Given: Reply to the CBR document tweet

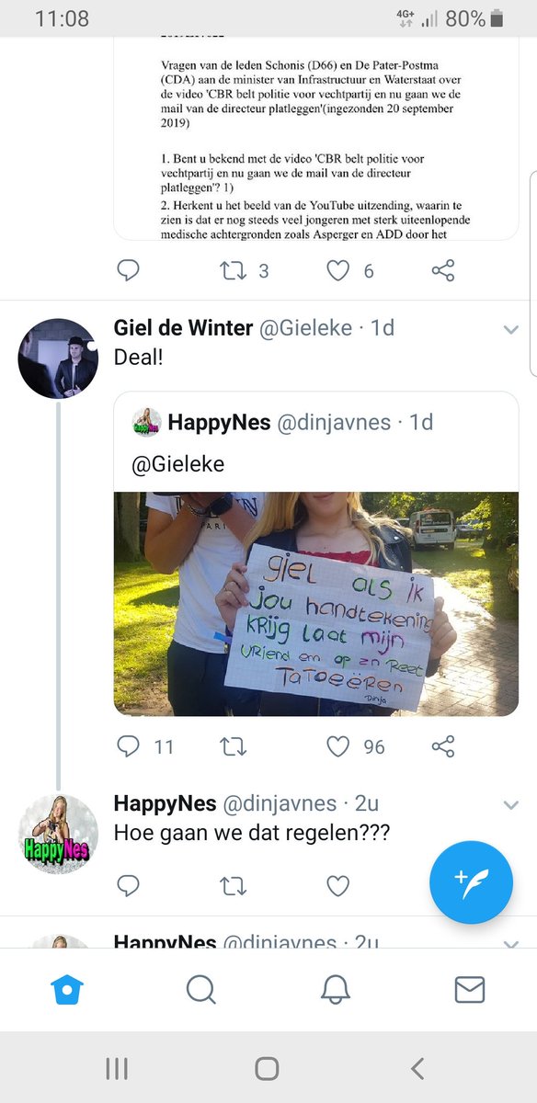Looking at the screenshot, I should point(129,270).
